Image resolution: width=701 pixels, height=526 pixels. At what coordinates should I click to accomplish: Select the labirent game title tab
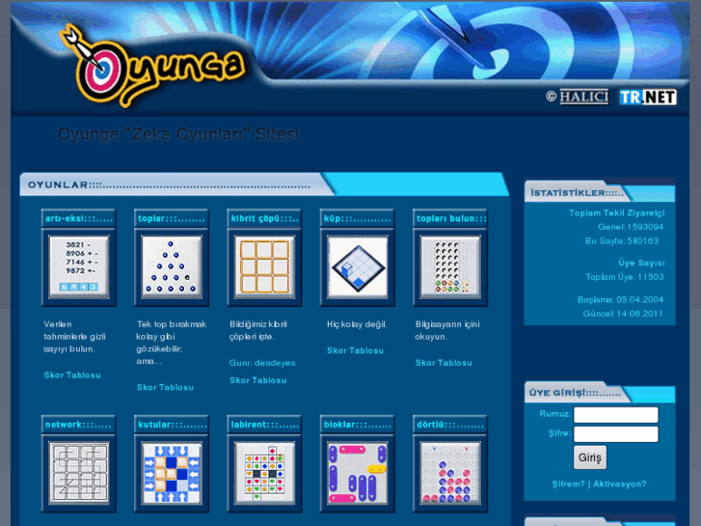(264, 425)
